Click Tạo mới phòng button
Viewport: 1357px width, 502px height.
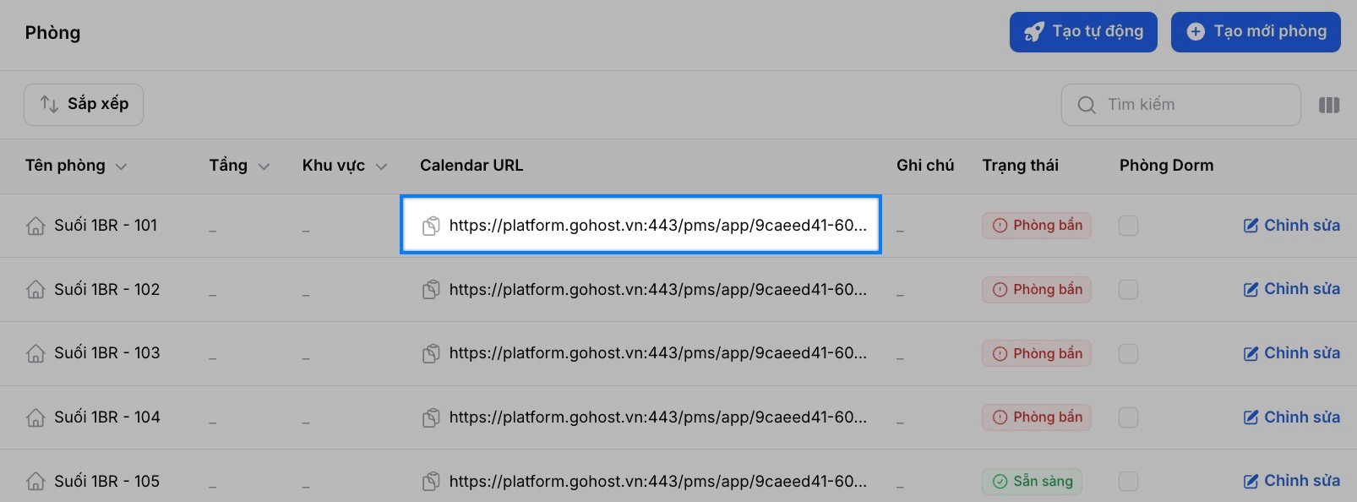tap(1256, 32)
